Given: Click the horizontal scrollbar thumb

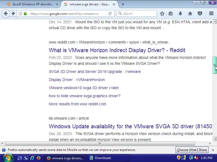Looking at the screenshot, I should point(100,144).
